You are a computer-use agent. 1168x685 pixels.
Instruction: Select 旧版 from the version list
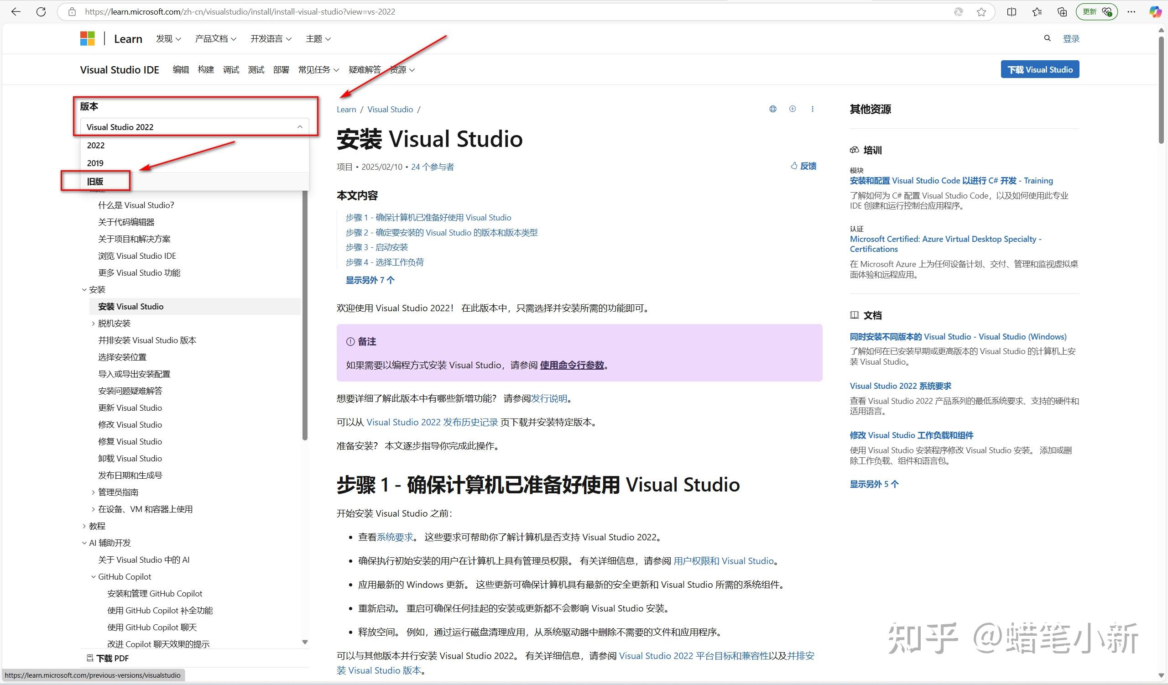point(95,181)
